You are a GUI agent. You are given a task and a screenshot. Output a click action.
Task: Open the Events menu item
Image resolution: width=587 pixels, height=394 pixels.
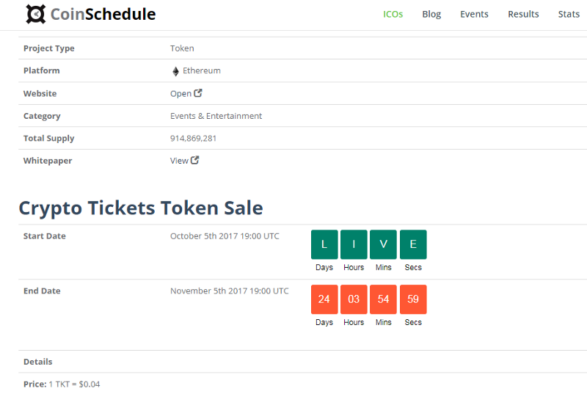[x=474, y=14]
